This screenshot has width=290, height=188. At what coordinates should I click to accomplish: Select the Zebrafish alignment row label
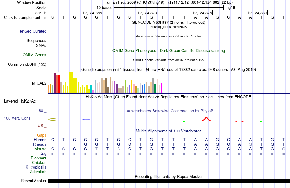pyautogui.click(x=38, y=172)
